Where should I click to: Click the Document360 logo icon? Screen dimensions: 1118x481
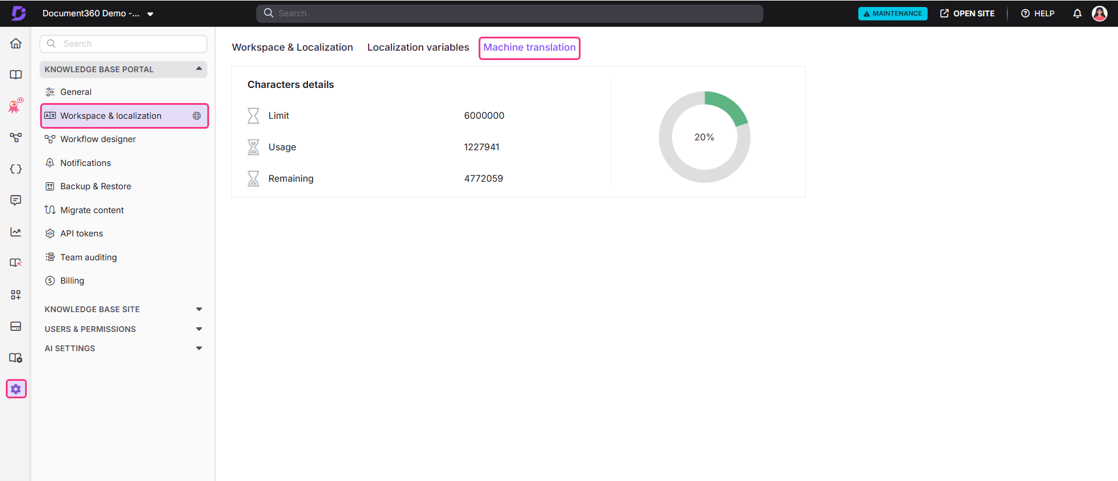coord(19,13)
